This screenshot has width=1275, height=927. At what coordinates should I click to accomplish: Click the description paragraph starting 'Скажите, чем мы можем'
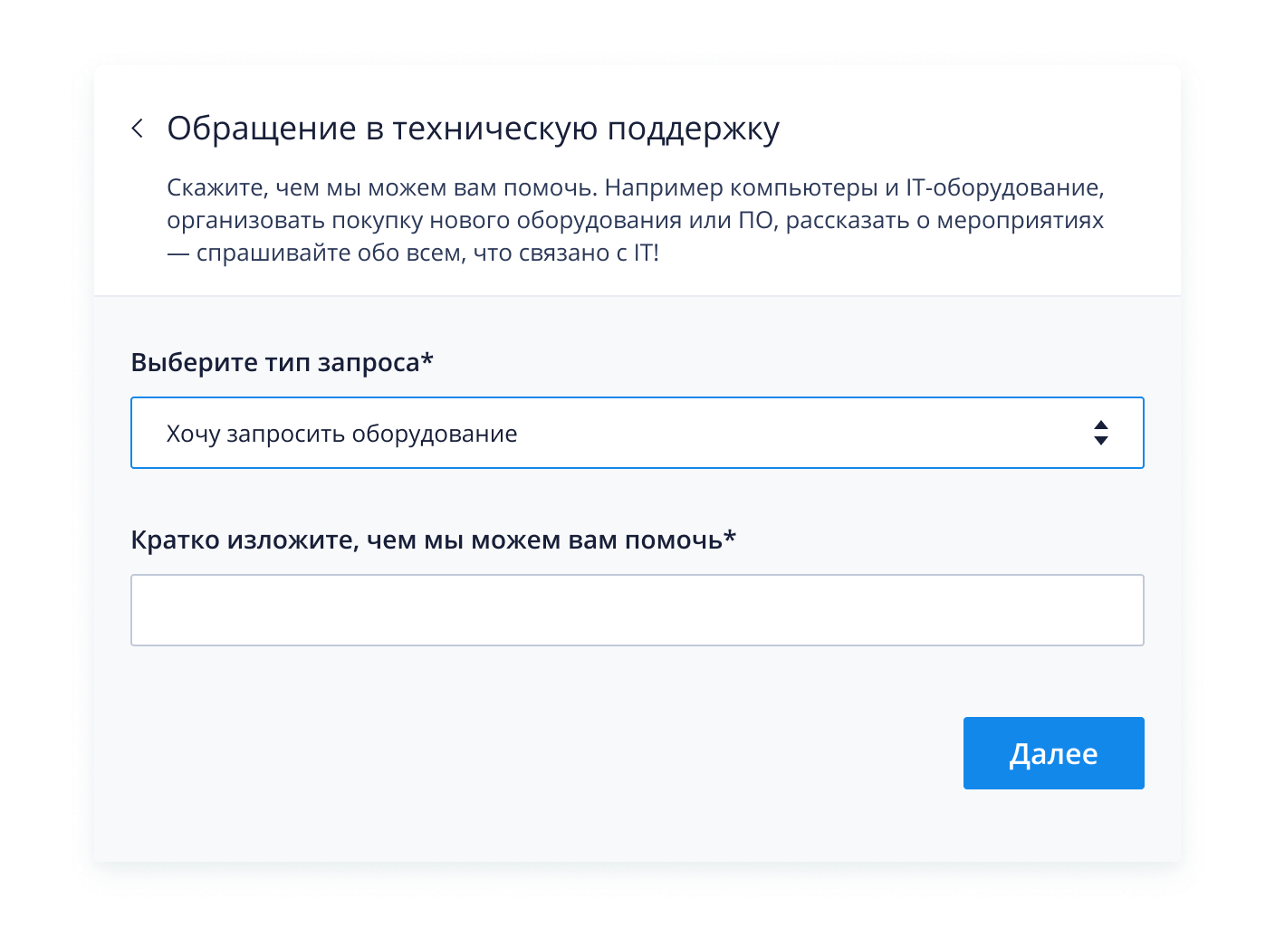click(x=636, y=220)
